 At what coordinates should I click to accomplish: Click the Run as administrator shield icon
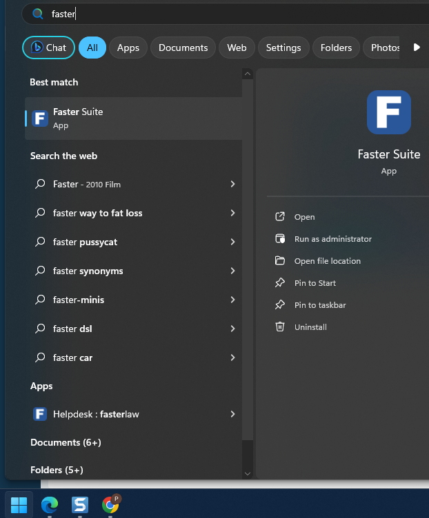(x=280, y=238)
